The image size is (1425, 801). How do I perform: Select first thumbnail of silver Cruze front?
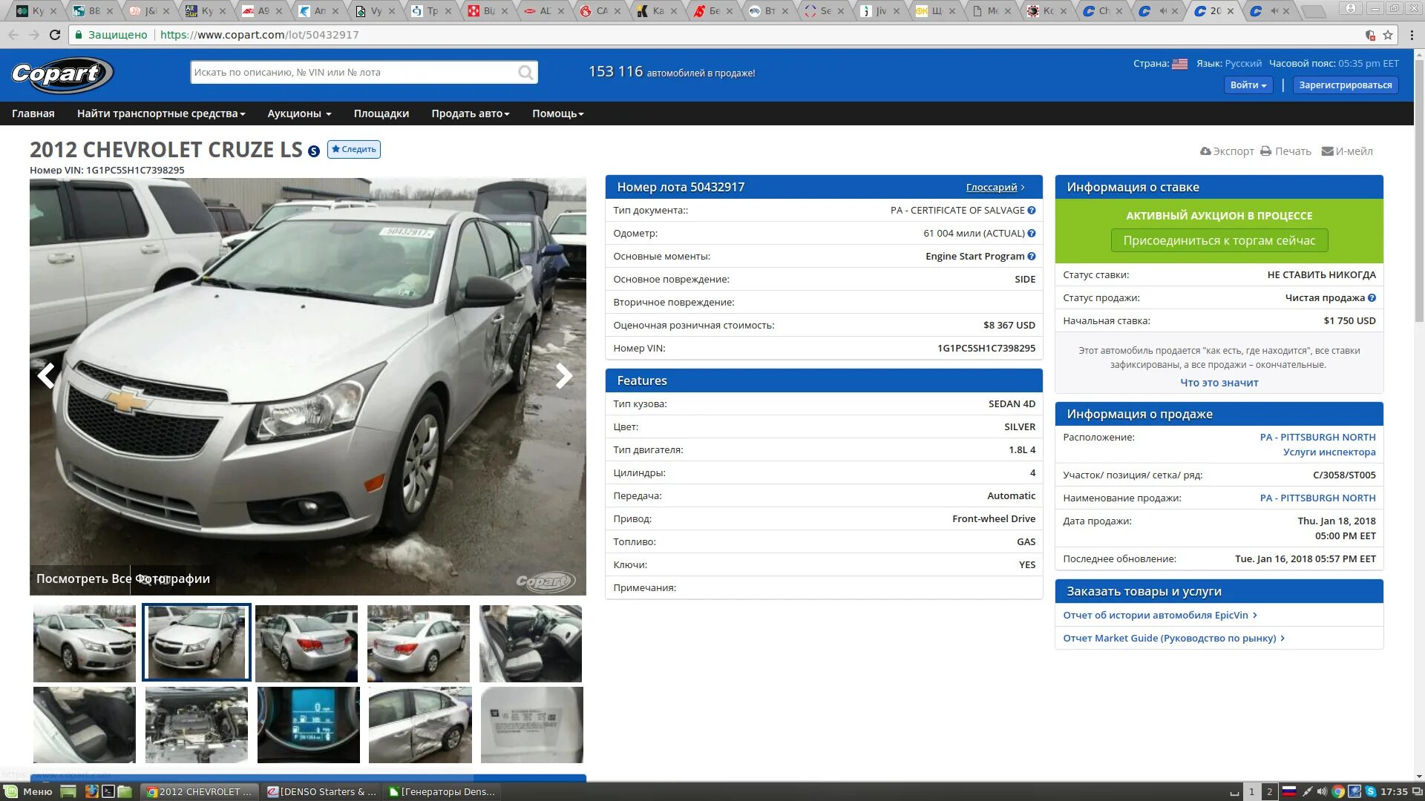click(85, 643)
